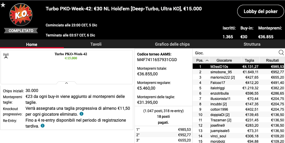Select winner M3ssiD10s row

239,66
